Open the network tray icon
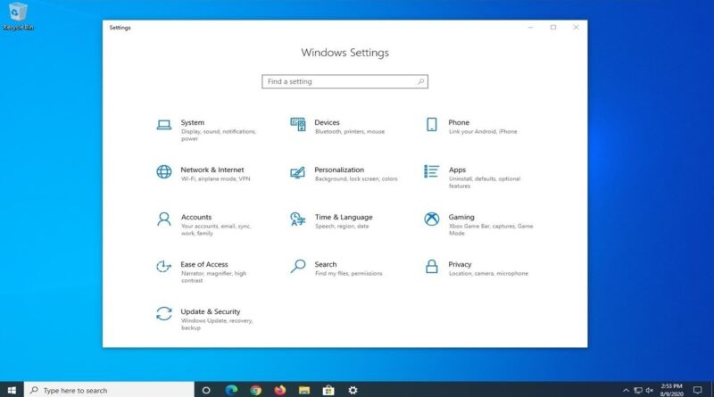 638,390
